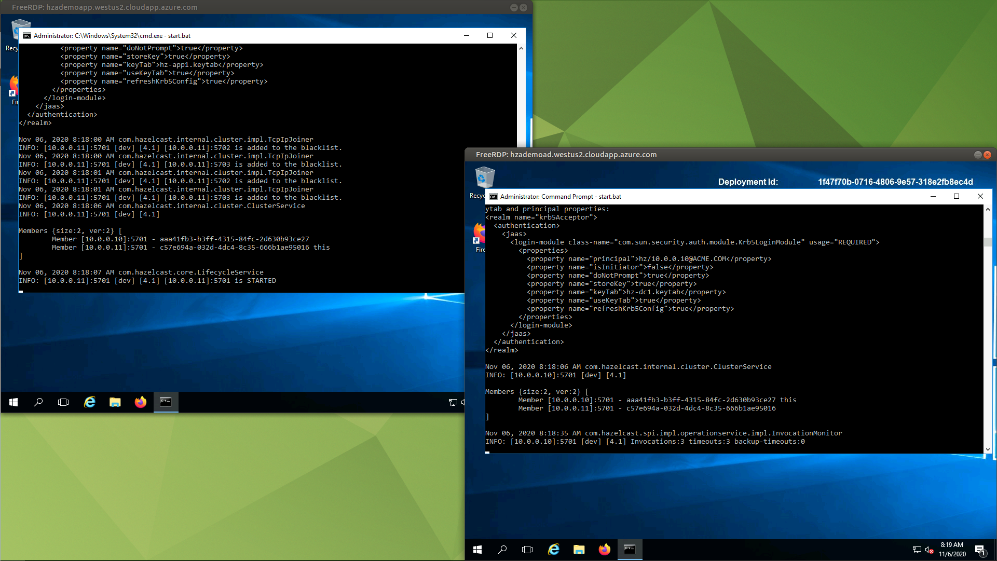
Task: Click the down arrow on the right console scrollbar
Action: (x=988, y=448)
